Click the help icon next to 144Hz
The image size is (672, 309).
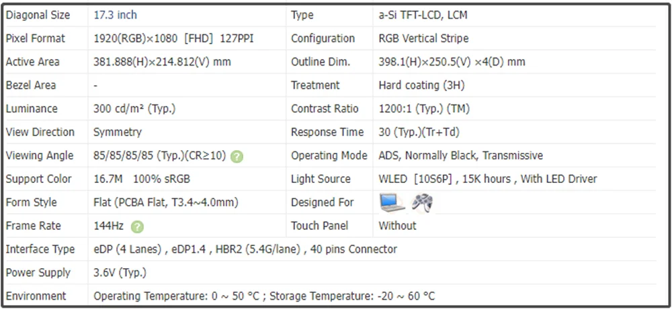pos(137,227)
